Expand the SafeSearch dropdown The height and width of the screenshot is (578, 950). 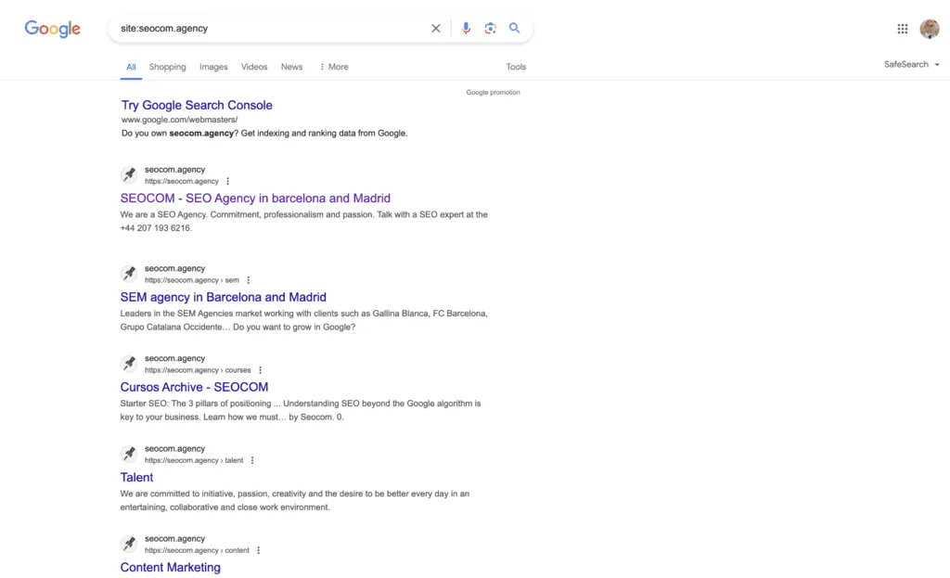[912, 64]
